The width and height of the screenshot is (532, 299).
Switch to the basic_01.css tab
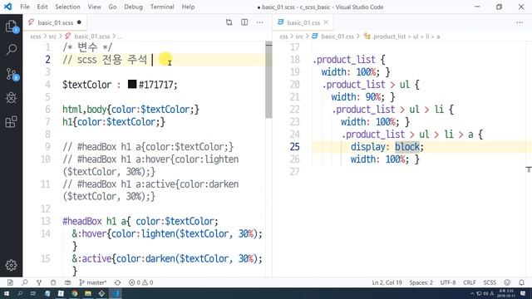(303, 22)
